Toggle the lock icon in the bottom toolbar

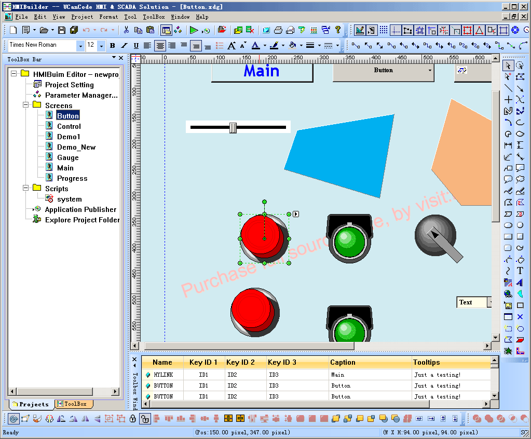[133, 418]
